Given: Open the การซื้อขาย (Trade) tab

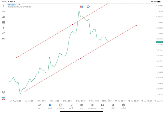Looking at the screenshot, I should tap(61, 106).
